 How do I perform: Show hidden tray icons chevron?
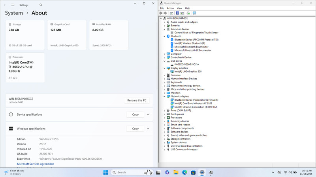coord(273,172)
